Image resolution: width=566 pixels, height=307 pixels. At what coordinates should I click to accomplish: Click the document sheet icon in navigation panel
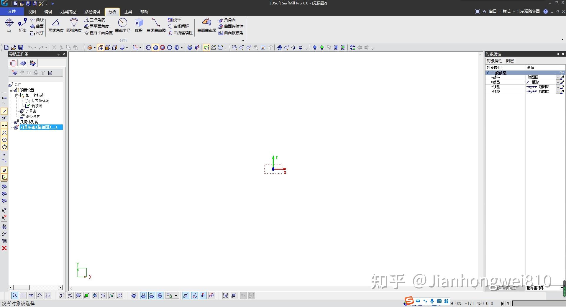[50, 73]
